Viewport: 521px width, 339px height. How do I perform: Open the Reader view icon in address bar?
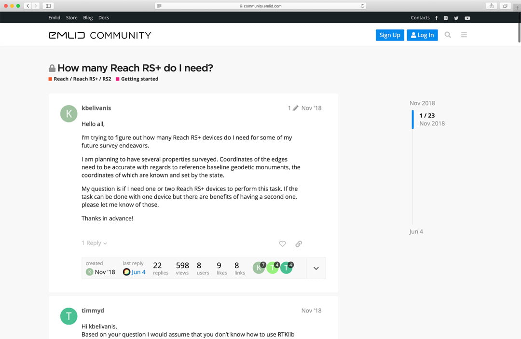pyautogui.click(x=159, y=6)
